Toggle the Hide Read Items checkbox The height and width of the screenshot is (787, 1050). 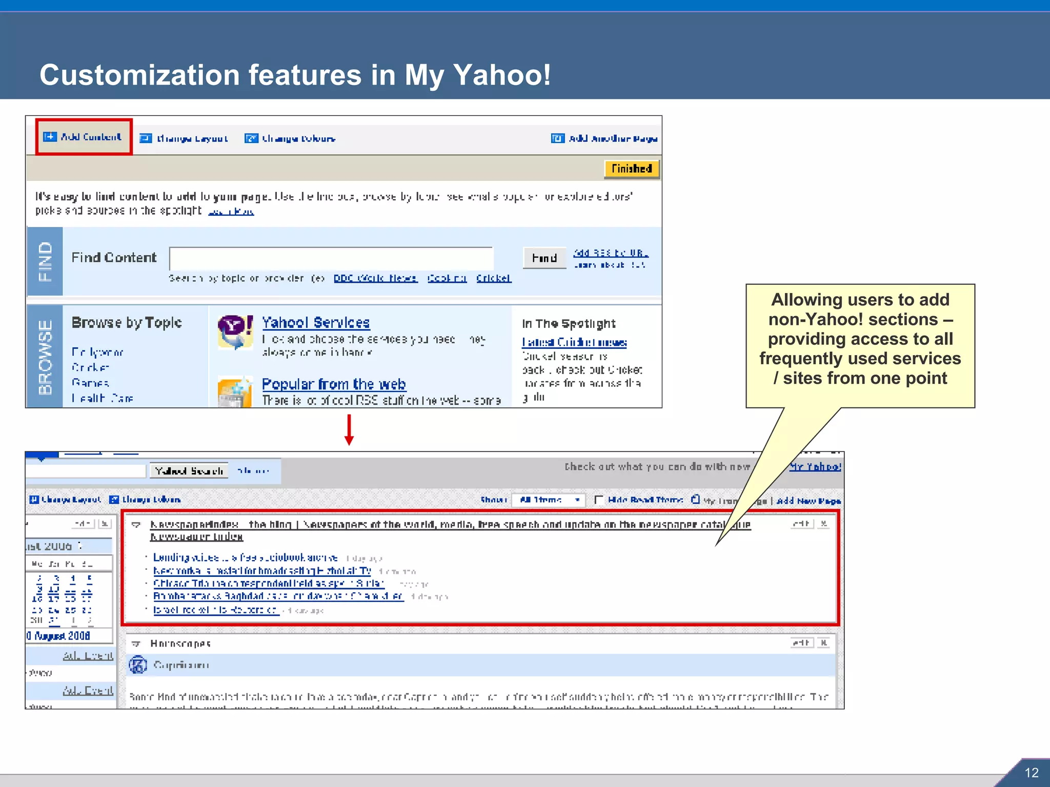point(598,500)
